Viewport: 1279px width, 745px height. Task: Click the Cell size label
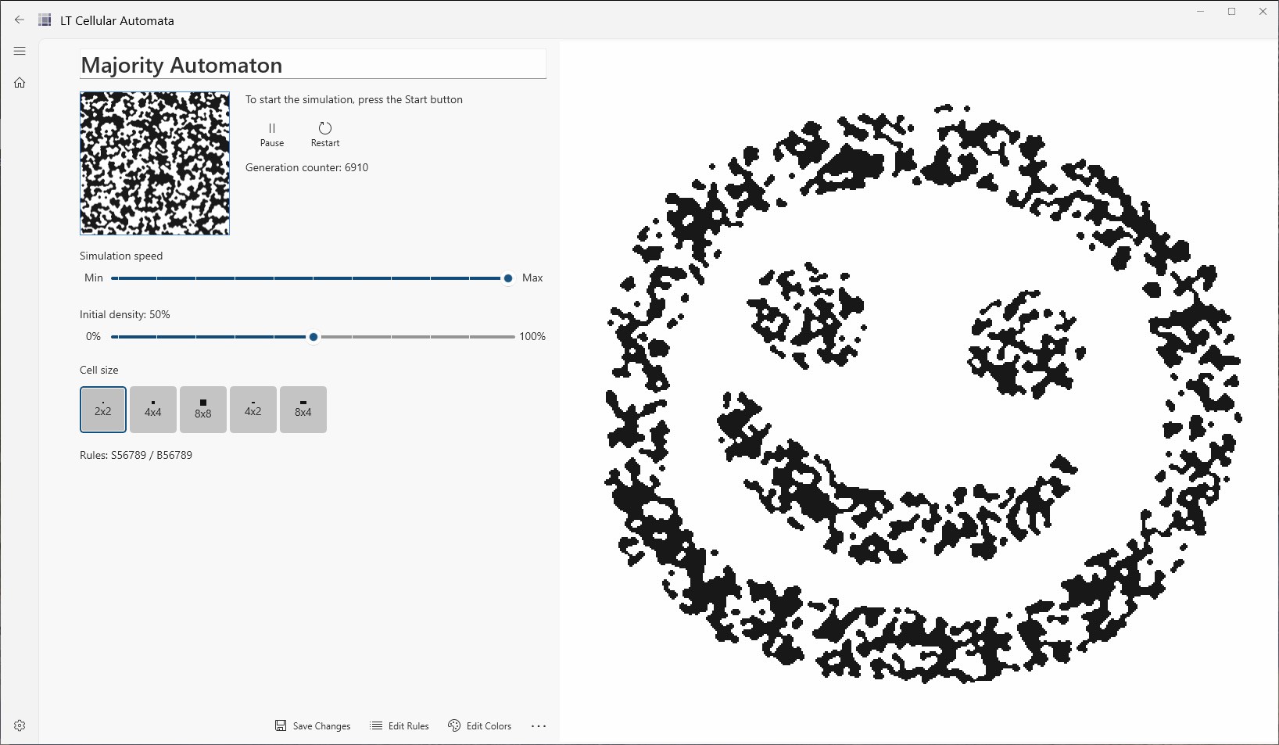[x=99, y=370]
